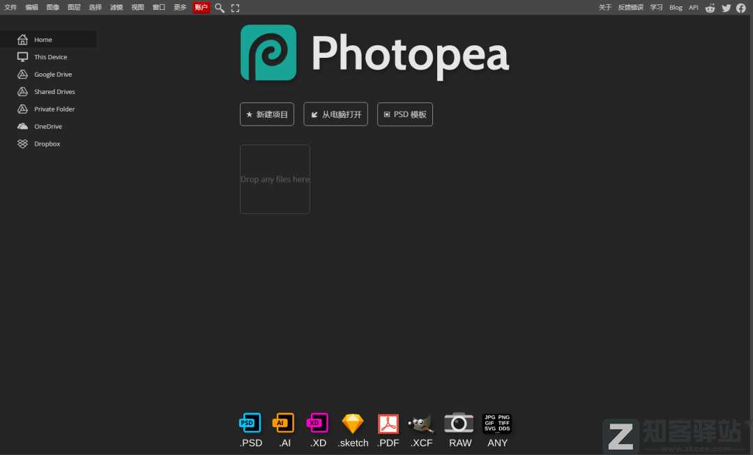
Task: Click the .PSD format icon
Action: click(x=250, y=423)
